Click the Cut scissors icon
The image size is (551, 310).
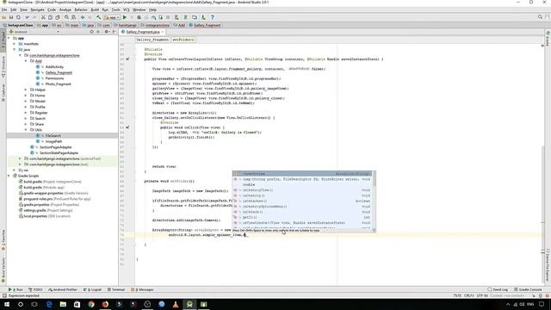pyautogui.click(x=43, y=17)
